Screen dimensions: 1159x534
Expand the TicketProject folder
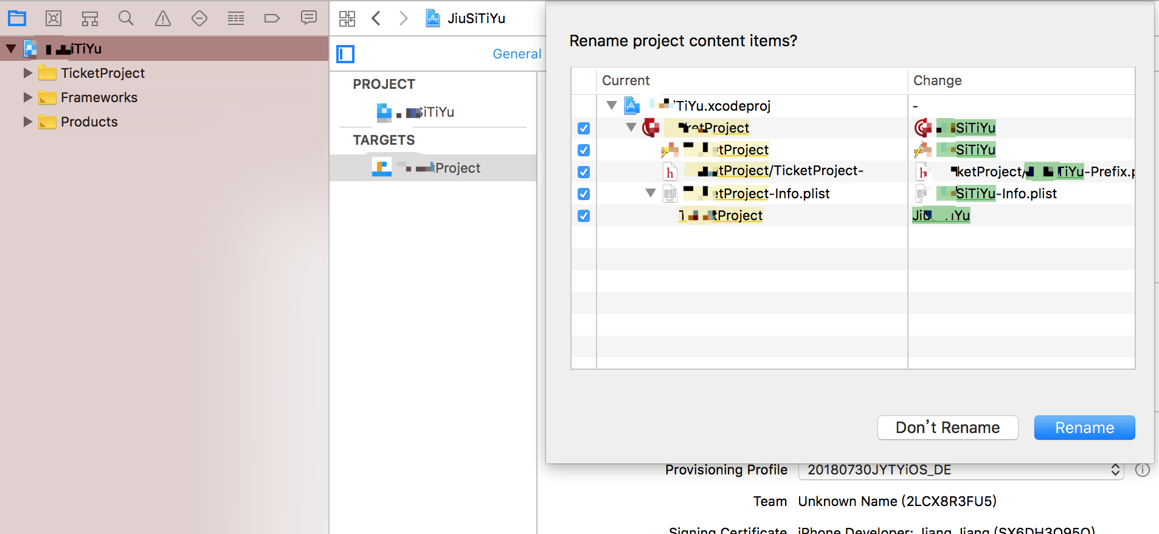click(x=27, y=73)
